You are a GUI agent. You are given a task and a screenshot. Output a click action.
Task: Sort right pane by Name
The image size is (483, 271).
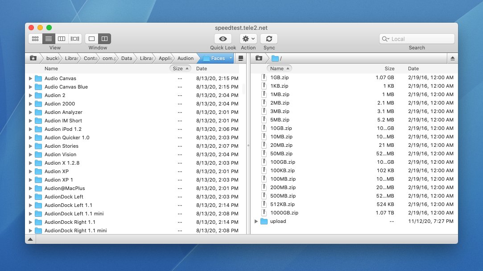[x=279, y=69]
